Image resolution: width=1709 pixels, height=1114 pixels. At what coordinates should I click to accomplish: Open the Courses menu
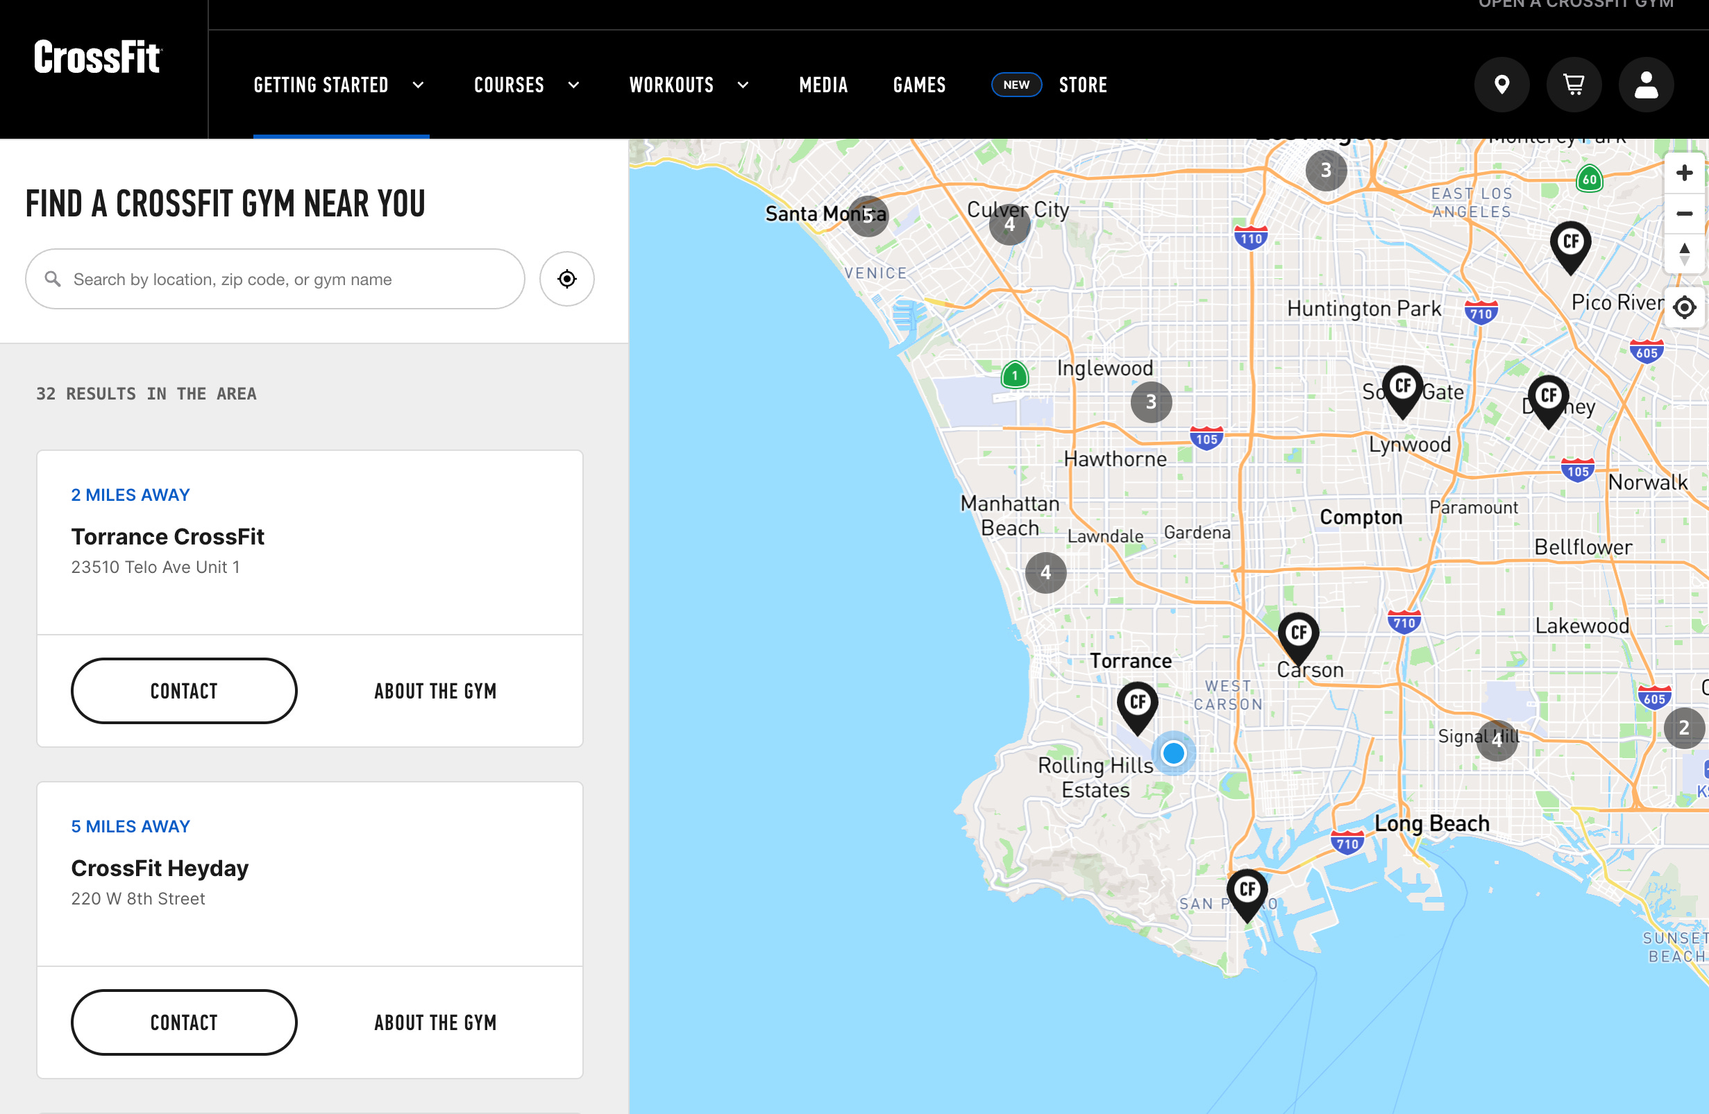[509, 85]
